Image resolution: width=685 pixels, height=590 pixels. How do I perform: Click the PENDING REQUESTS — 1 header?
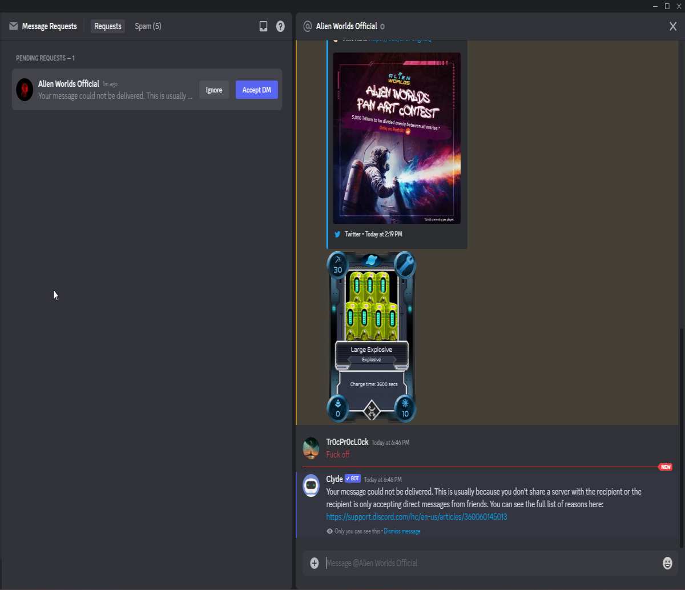(x=45, y=58)
